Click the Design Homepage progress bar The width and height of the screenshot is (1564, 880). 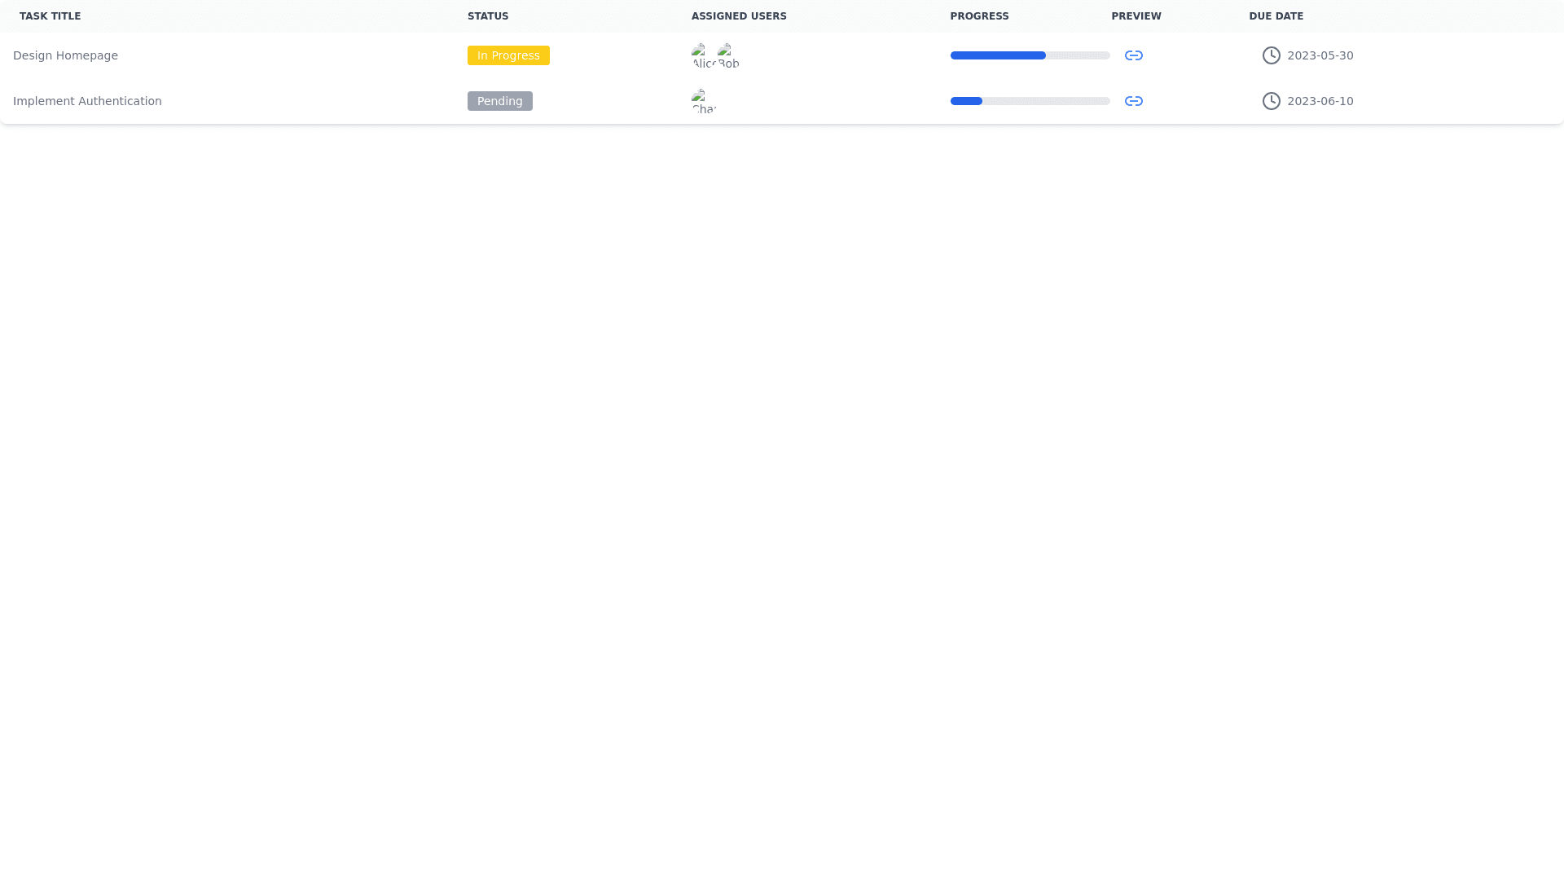1030,55
